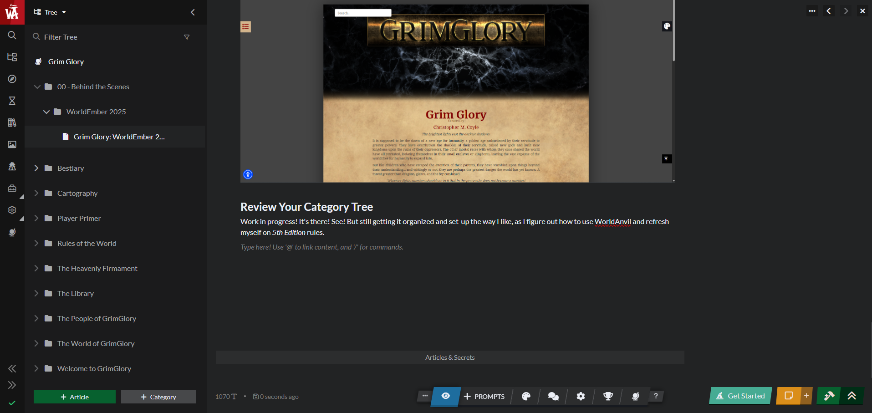Open the speech bubbles comments icon

coord(553,396)
